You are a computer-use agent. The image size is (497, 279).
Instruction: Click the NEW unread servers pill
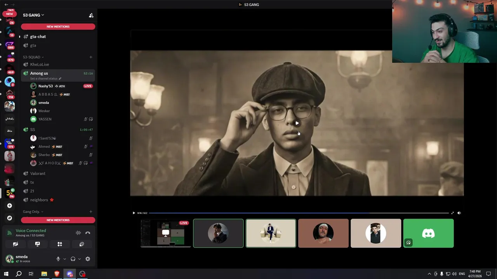tap(9, 14)
